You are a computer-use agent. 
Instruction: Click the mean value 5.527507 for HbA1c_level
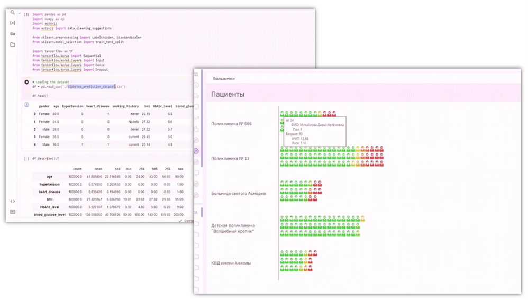(x=95, y=207)
